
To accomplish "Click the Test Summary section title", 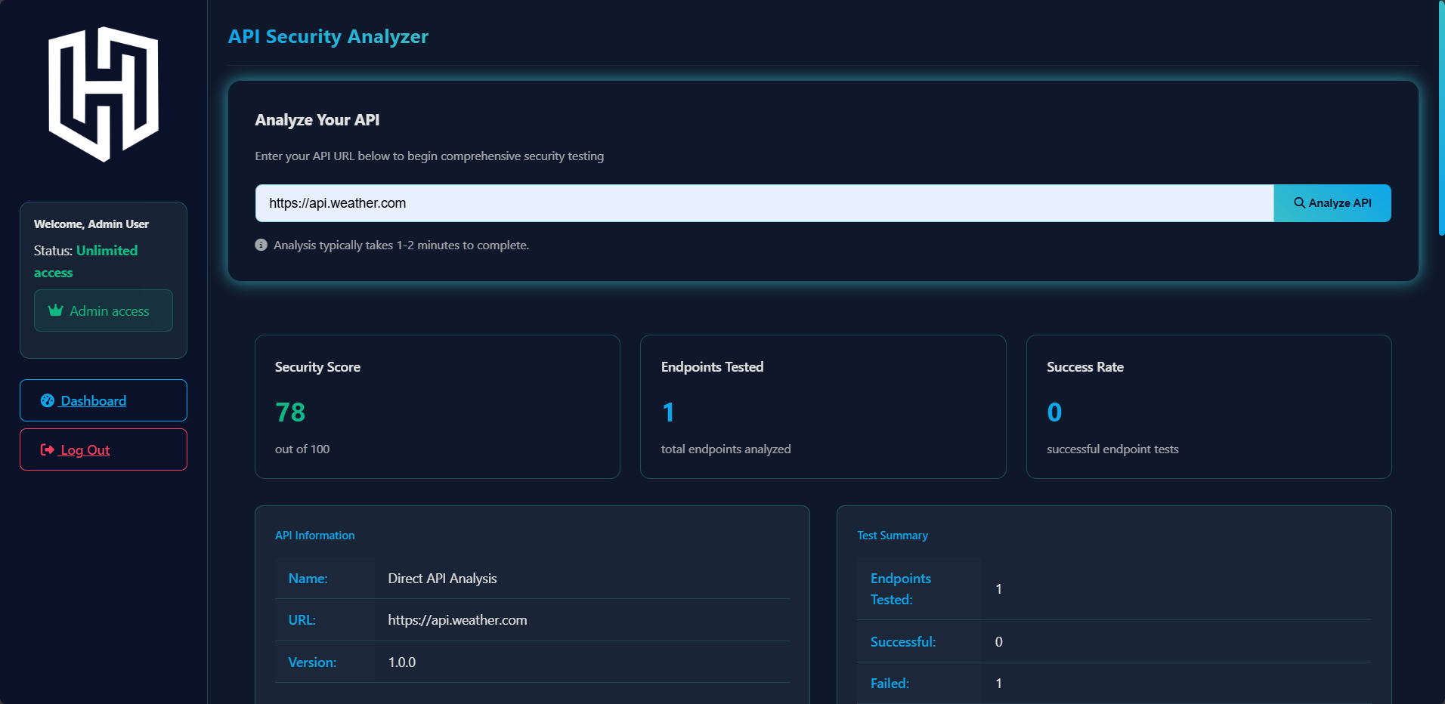I will (x=893, y=536).
